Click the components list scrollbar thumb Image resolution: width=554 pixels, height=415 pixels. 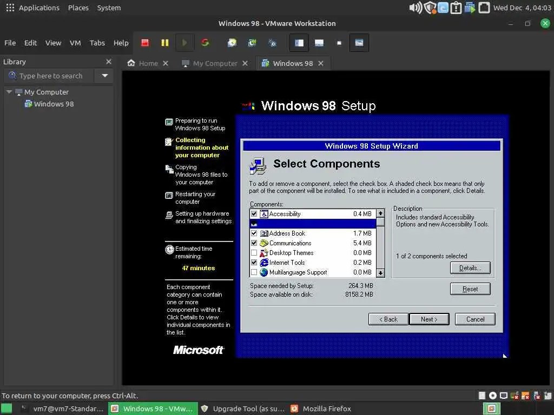[380, 222]
